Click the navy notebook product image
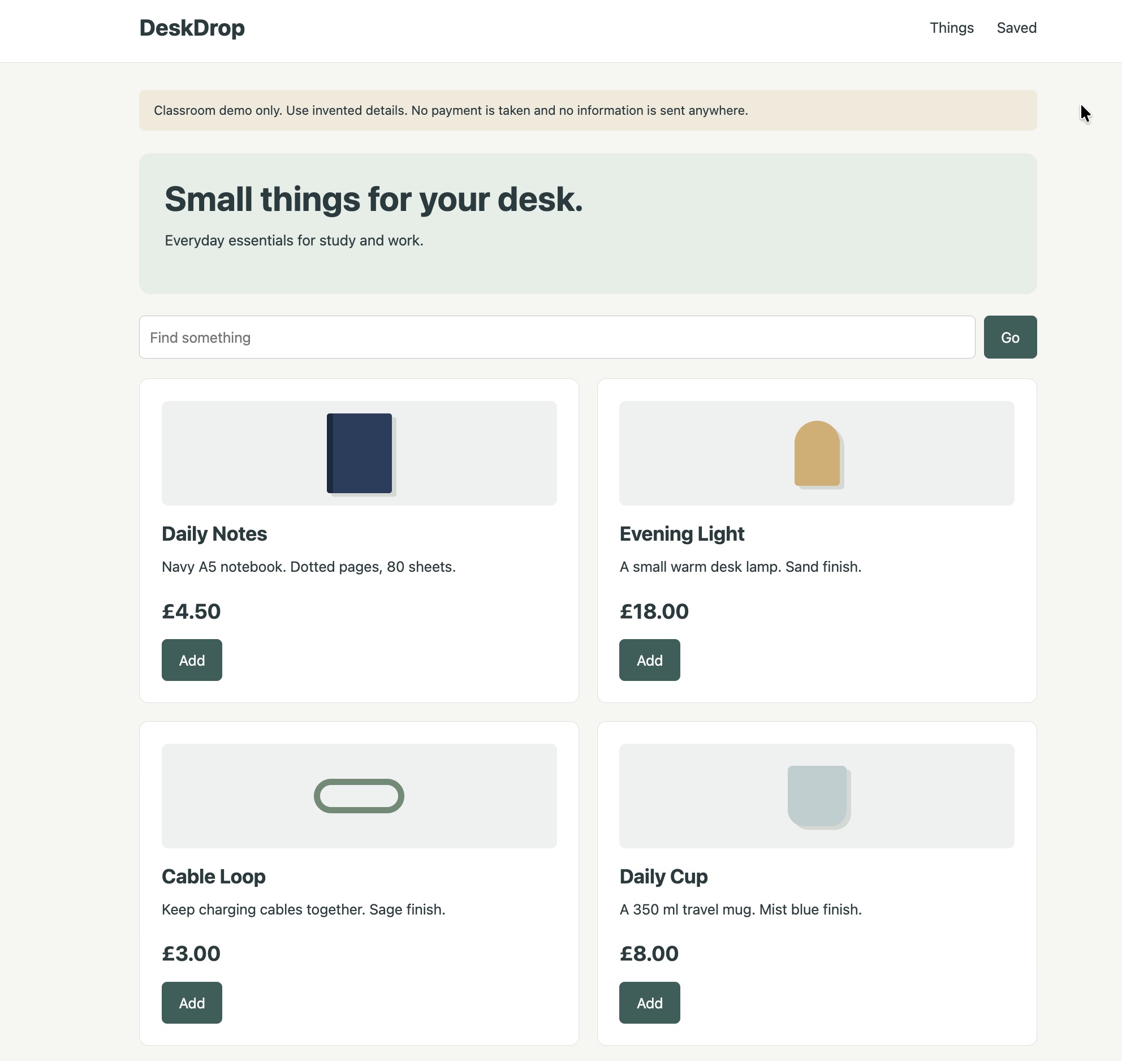This screenshot has width=1122, height=1061. (x=361, y=454)
